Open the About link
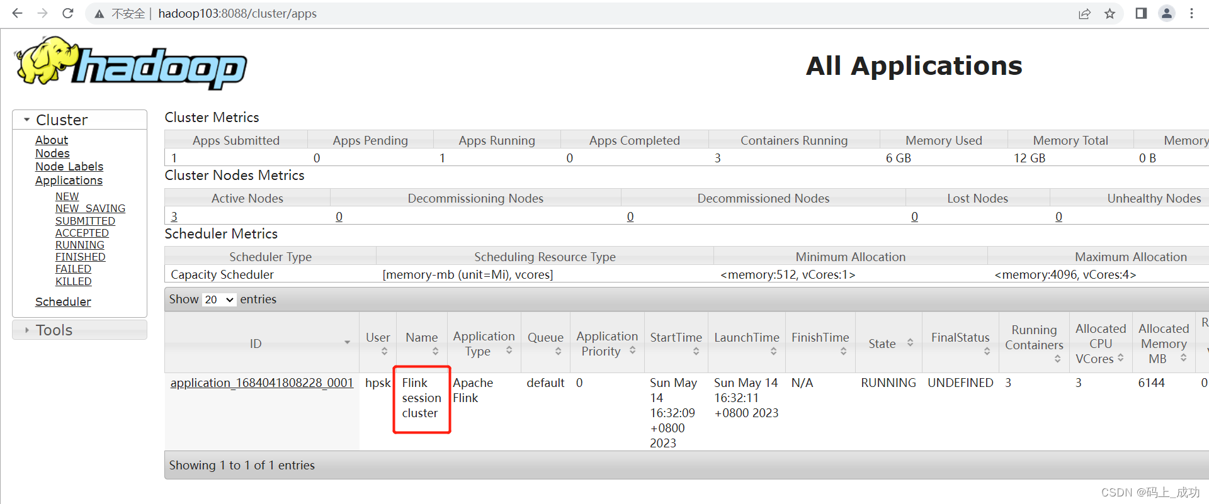 (52, 140)
